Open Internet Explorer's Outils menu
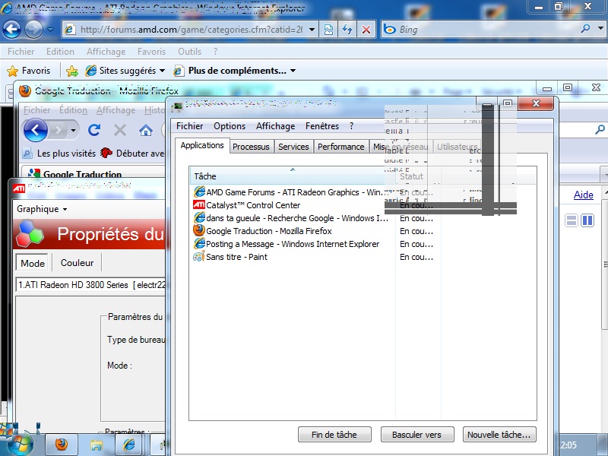This screenshot has height=456, width=608. [189, 52]
